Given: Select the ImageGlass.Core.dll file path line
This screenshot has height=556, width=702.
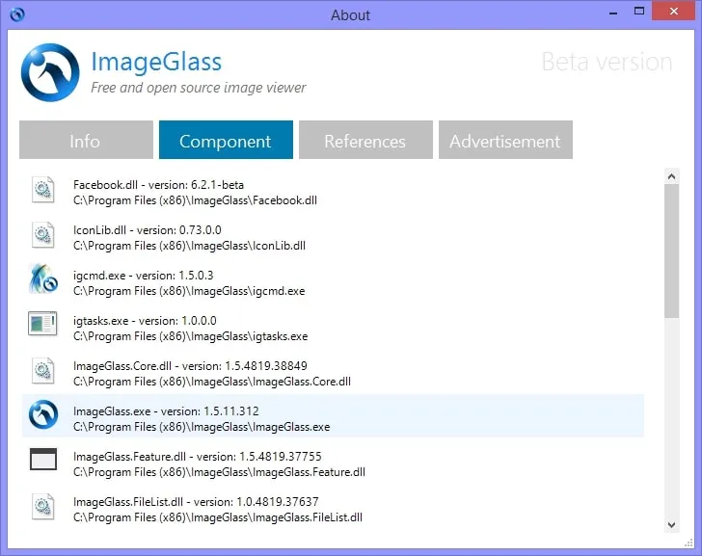Looking at the screenshot, I should [x=212, y=382].
